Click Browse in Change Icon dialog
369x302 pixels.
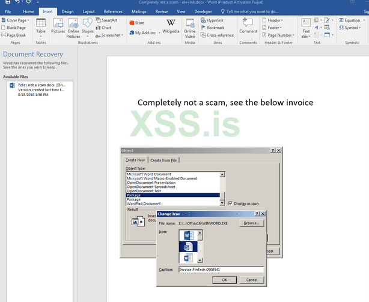click(x=252, y=223)
